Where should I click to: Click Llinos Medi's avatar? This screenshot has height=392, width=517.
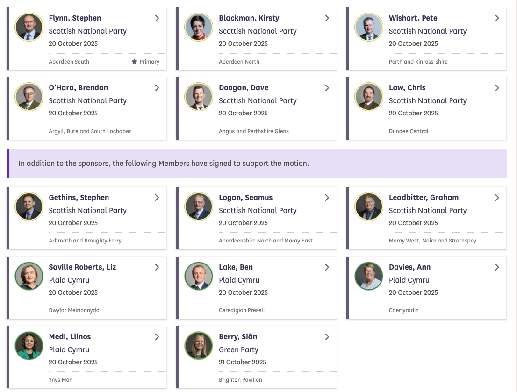[29, 346]
